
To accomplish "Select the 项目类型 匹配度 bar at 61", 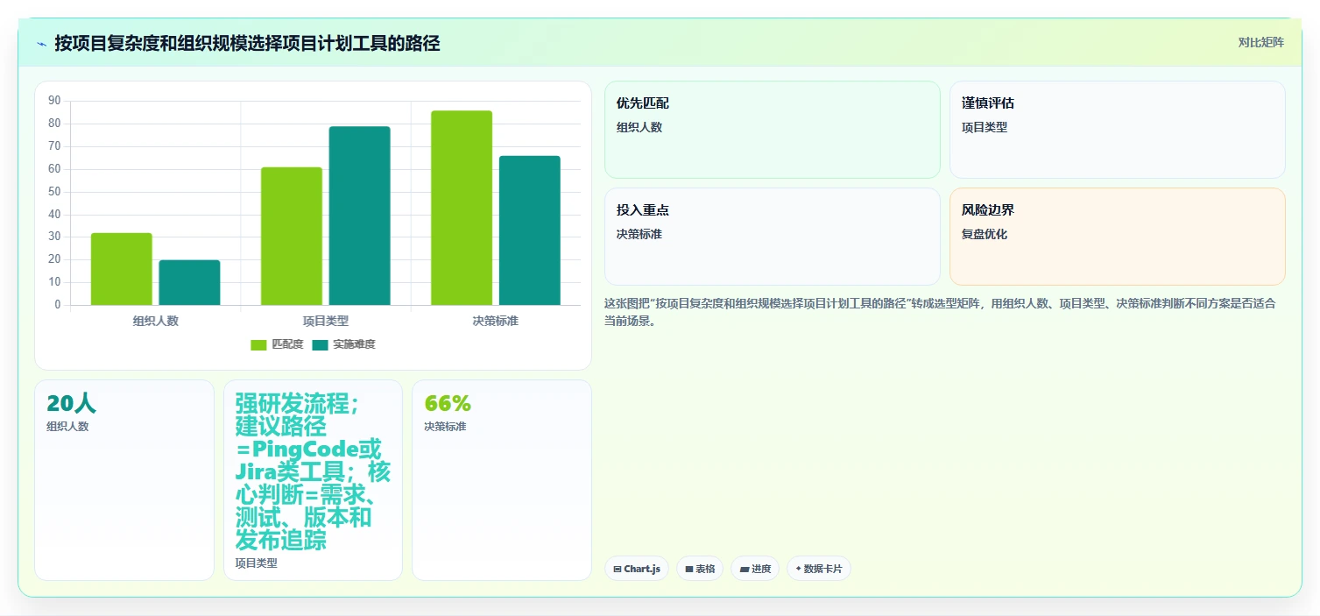I will coord(291,236).
